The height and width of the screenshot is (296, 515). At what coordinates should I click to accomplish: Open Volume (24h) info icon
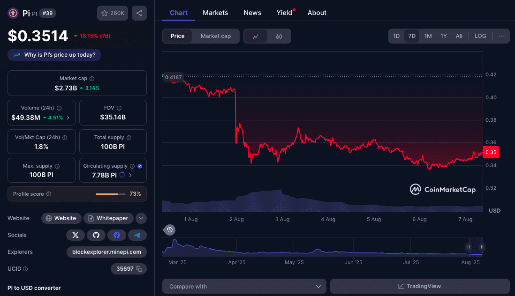[x=59, y=108]
